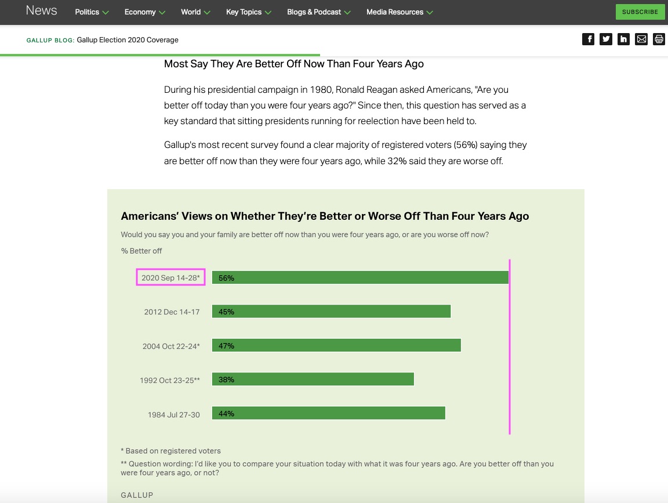
Task: Expand the Blogs & Podcast chevron
Action: (x=347, y=13)
